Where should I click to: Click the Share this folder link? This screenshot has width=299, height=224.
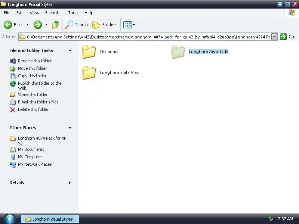pos(33,94)
